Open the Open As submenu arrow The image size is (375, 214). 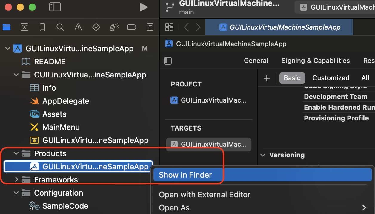[364, 208]
